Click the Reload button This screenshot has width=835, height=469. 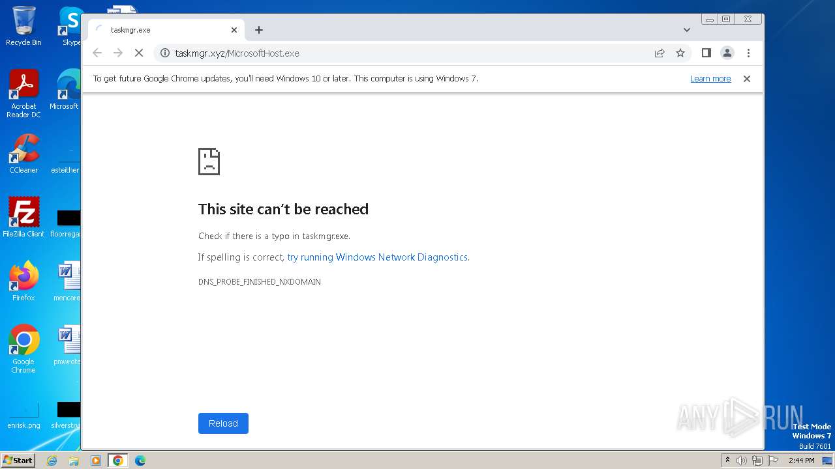point(223,423)
